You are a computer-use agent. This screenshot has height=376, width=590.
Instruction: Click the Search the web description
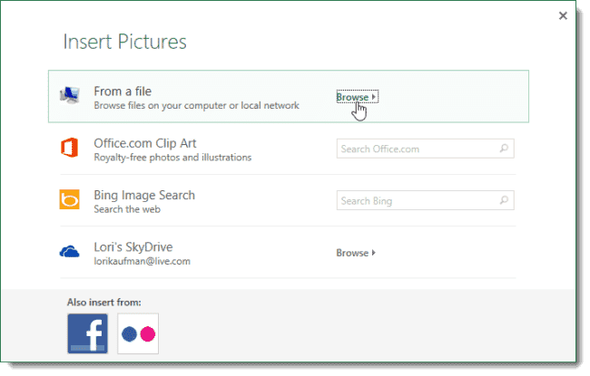click(126, 209)
